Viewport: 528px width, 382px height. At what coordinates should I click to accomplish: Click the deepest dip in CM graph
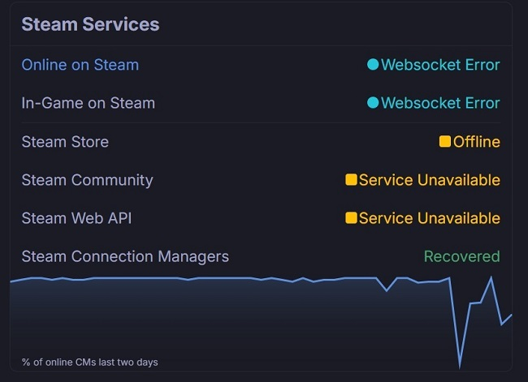point(460,364)
